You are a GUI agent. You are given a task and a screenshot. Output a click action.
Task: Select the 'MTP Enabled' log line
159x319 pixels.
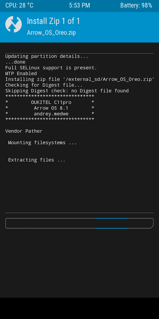point(21,73)
